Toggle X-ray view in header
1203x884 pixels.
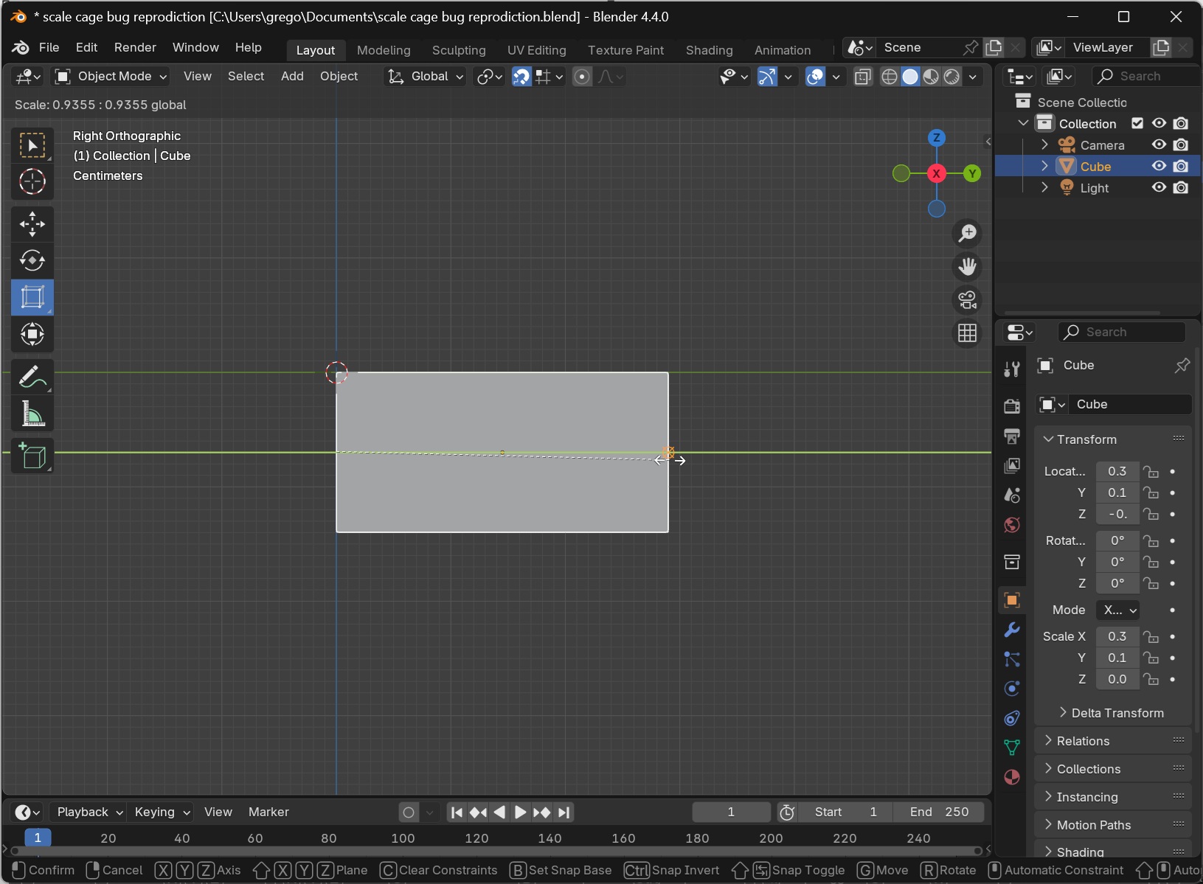pos(862,77)
